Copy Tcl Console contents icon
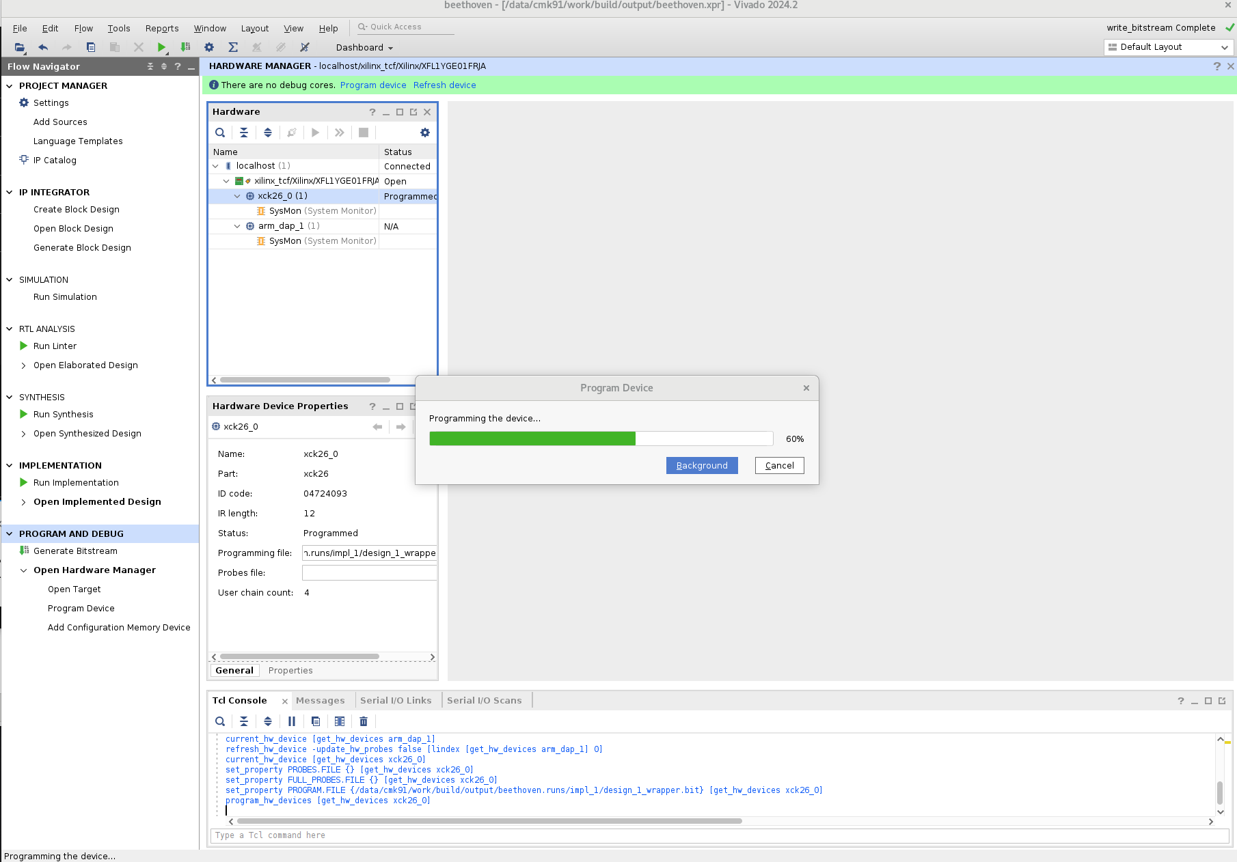The image size is (1237, 862). pyautogui.click(x=316, y=721)
